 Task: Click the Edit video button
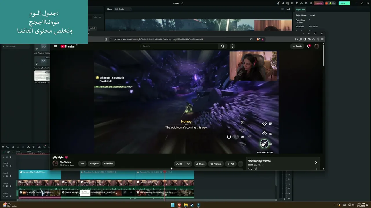[x=109, y=164]
